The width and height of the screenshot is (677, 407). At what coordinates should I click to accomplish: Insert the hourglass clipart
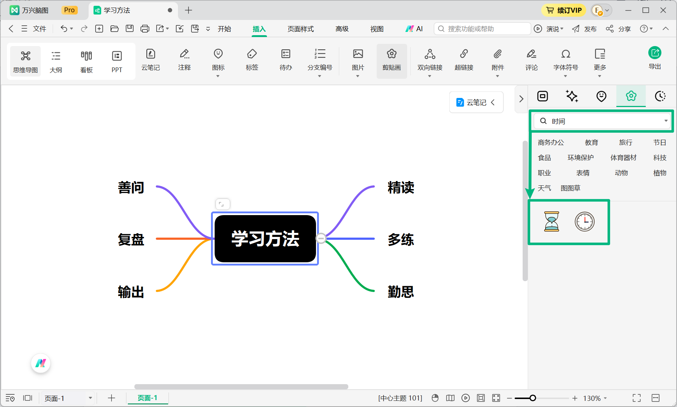click(x=551, y=221)
